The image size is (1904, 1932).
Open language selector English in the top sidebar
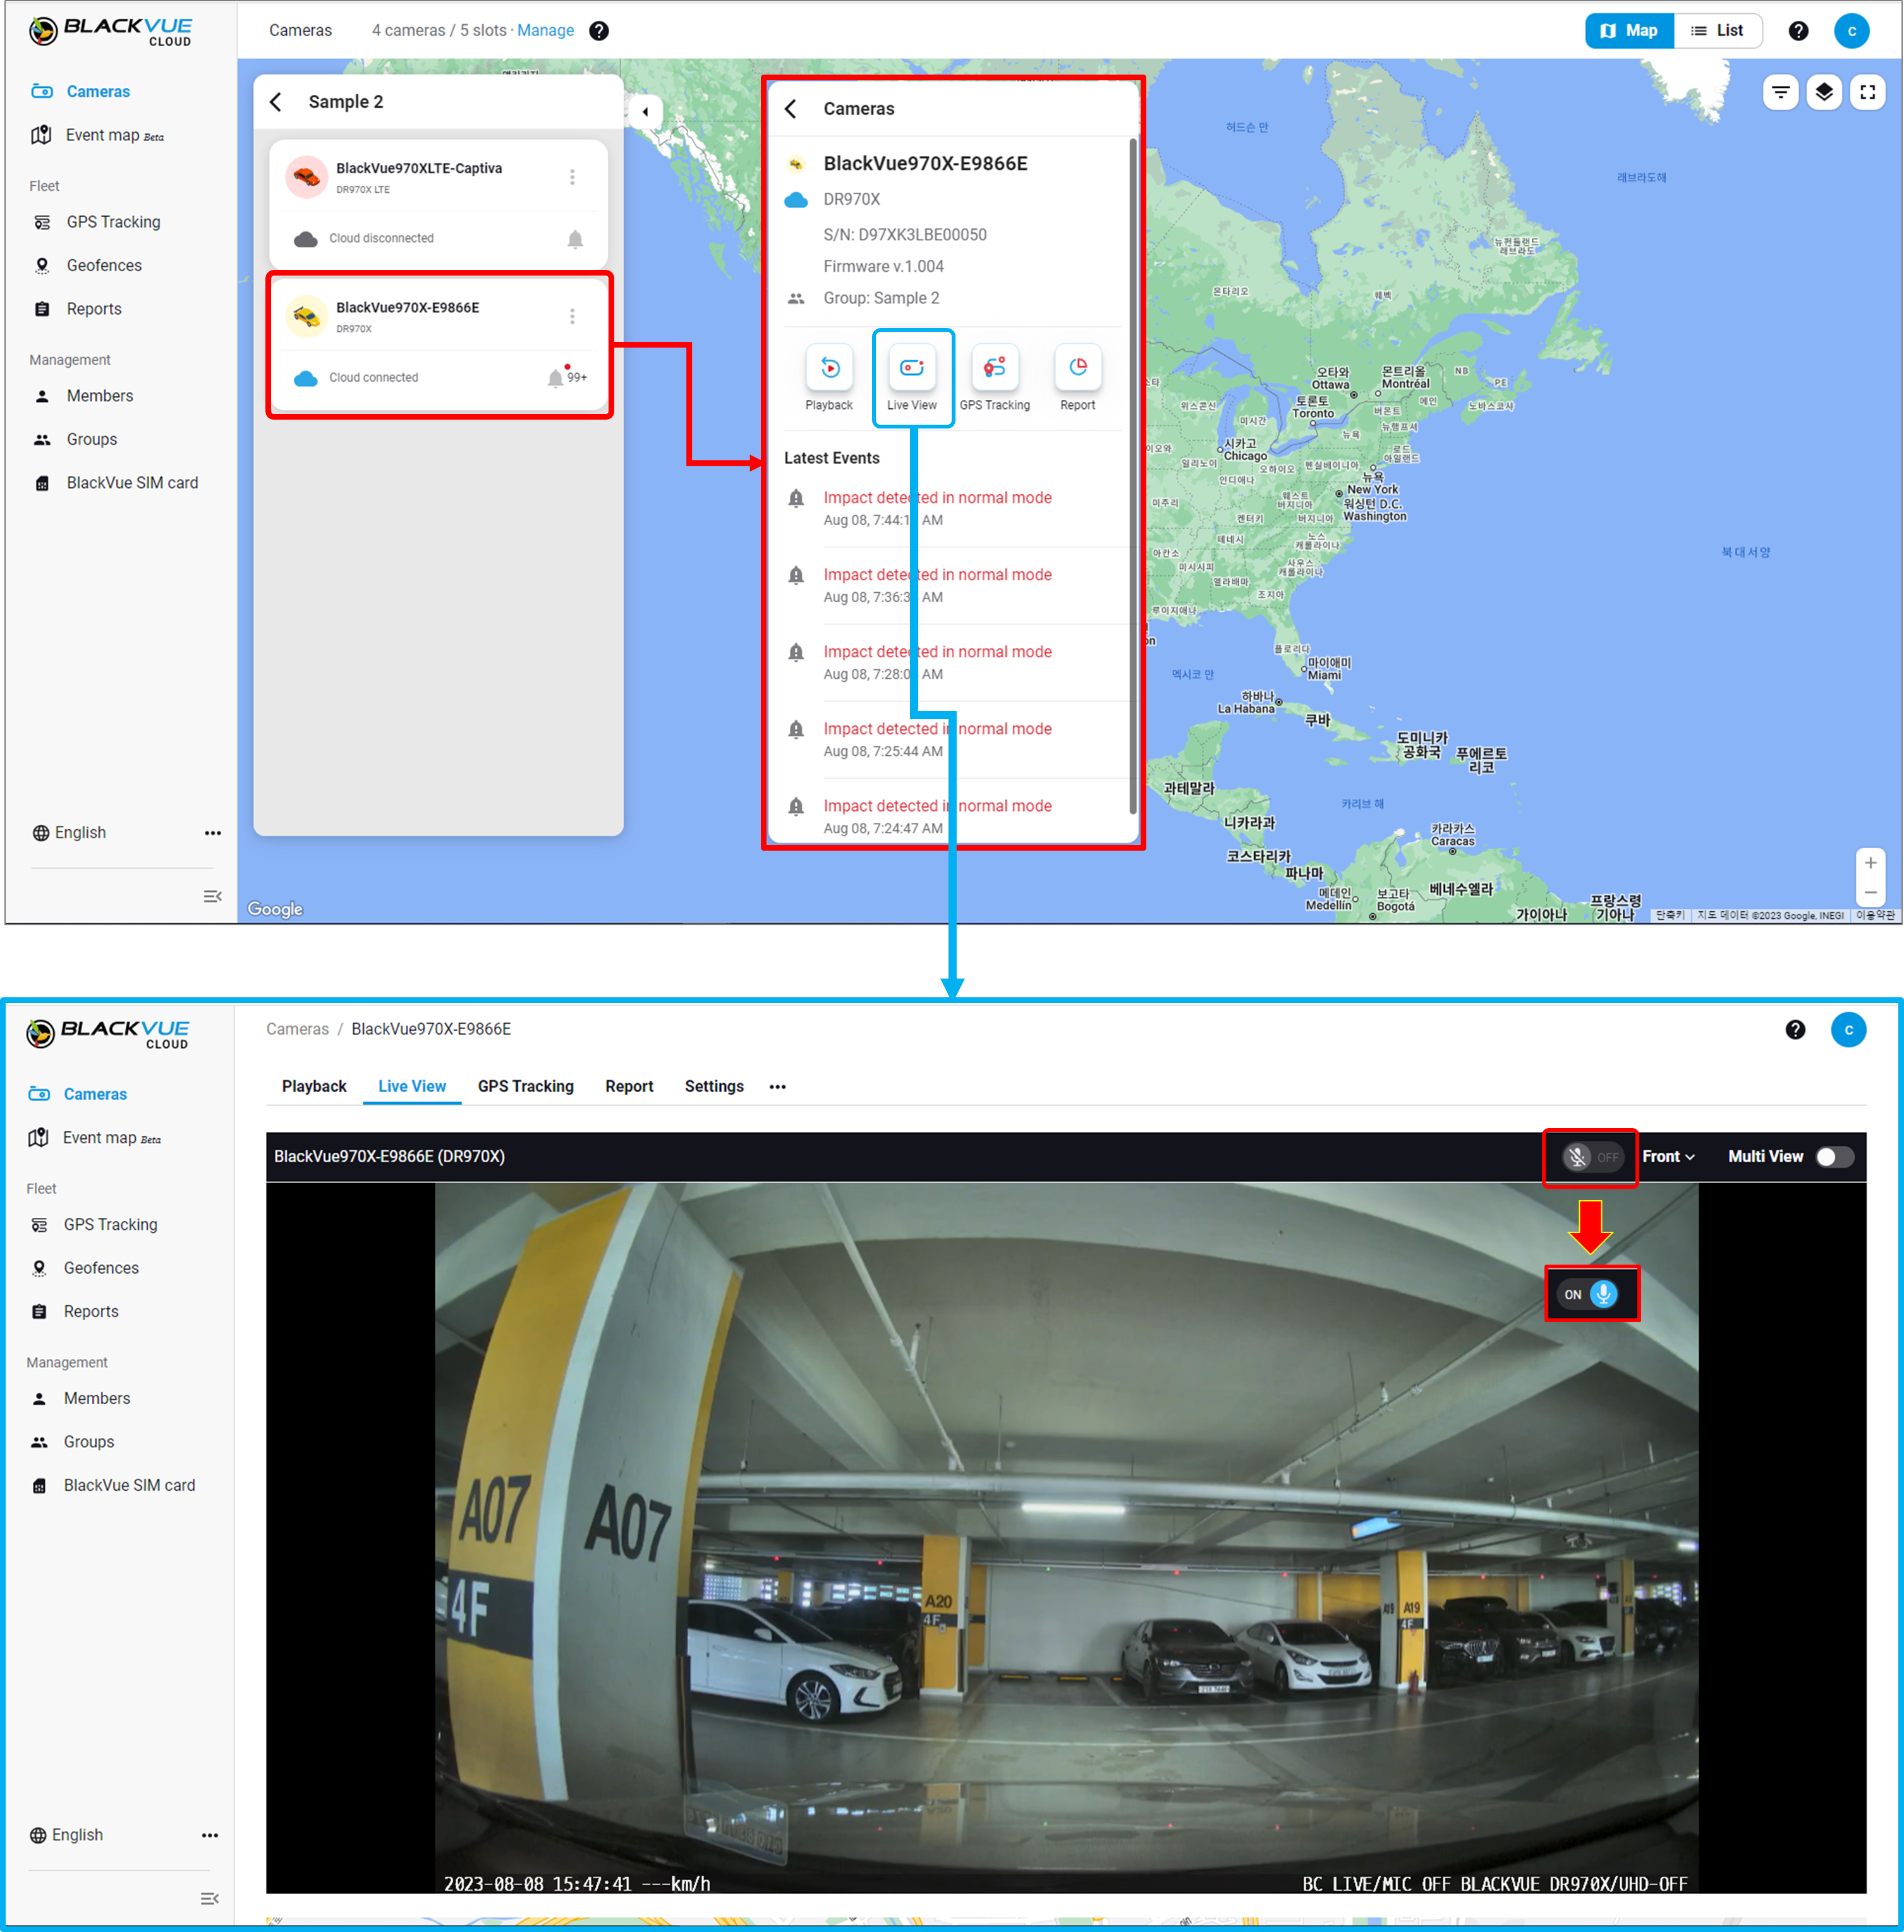coord(69,833)
